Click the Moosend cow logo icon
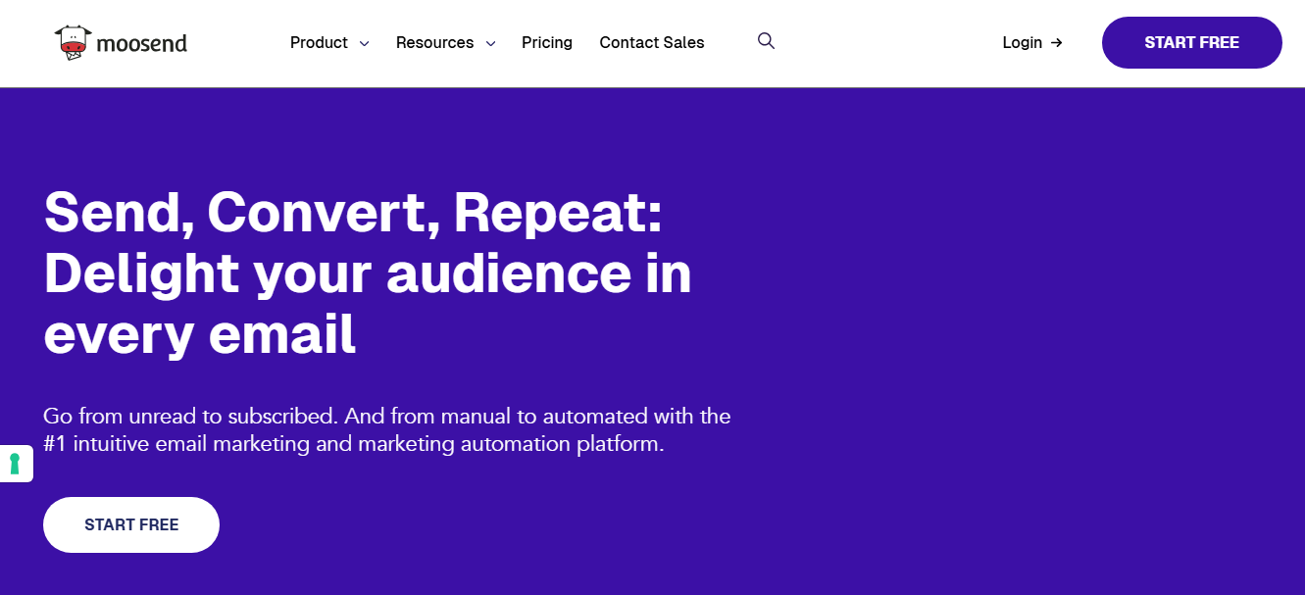 pos(72,43)
